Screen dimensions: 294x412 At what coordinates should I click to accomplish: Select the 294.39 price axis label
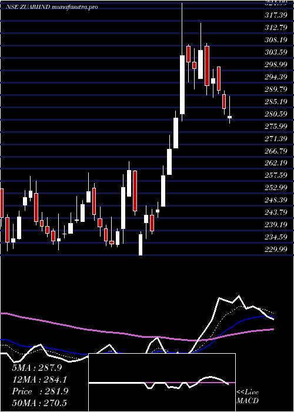tap(276, 77)
